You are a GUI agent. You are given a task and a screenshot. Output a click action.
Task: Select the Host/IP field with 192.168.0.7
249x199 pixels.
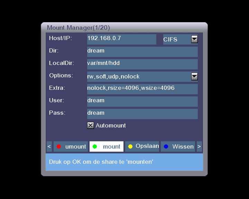pyautogui.click(x=122, y=39)
